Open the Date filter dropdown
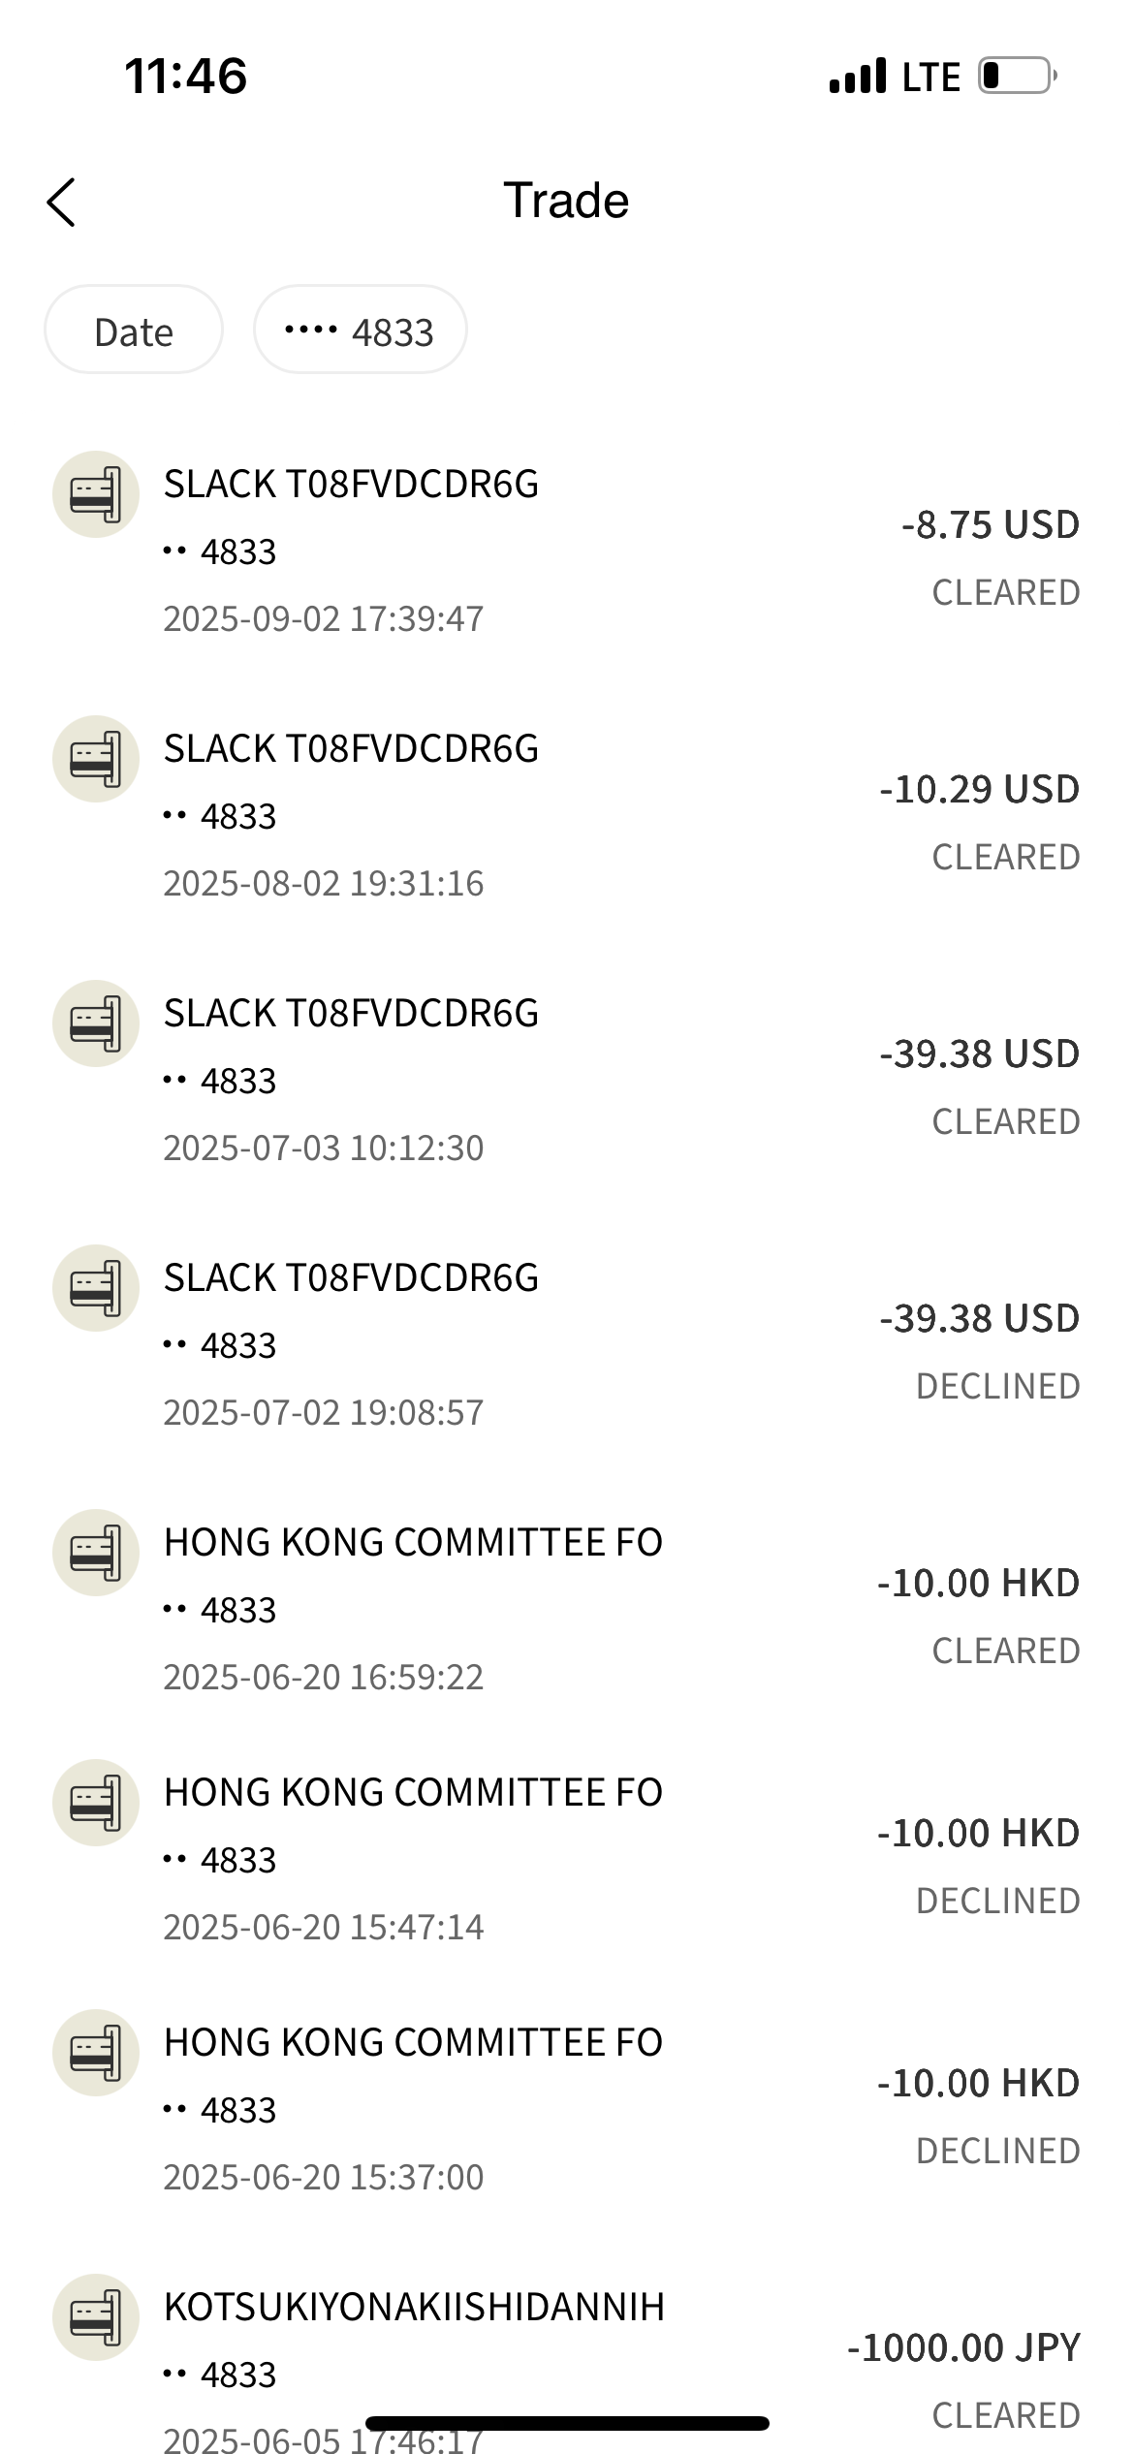This screenshot has height=2454, width=1134. click(134, 330)
